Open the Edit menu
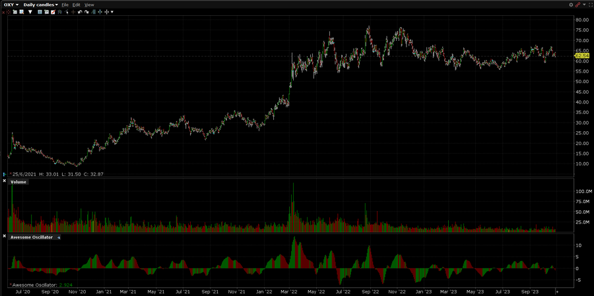Image resolution: width=594 pixels, height=296 pixels. 77,5
